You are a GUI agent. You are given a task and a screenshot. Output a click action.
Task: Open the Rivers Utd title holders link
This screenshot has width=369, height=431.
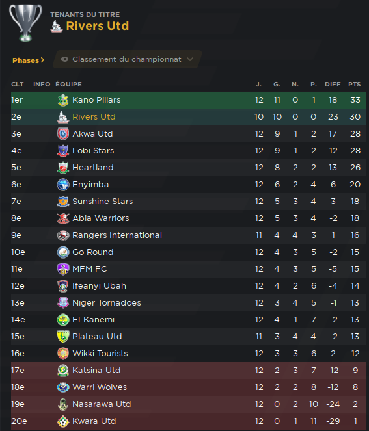pos(98,26)
